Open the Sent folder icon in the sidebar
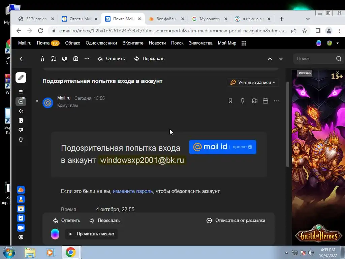345x259 pixels. click(21, 111)
